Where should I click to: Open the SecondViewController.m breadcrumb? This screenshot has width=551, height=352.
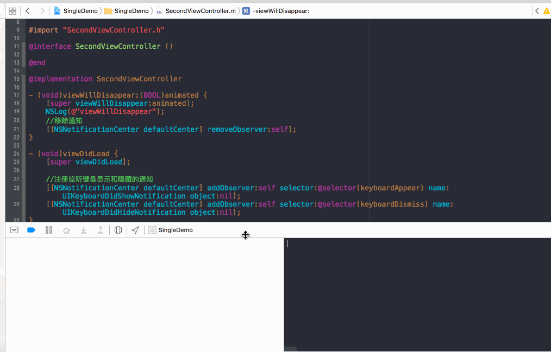pyautogui.click(x=196, y=11)
